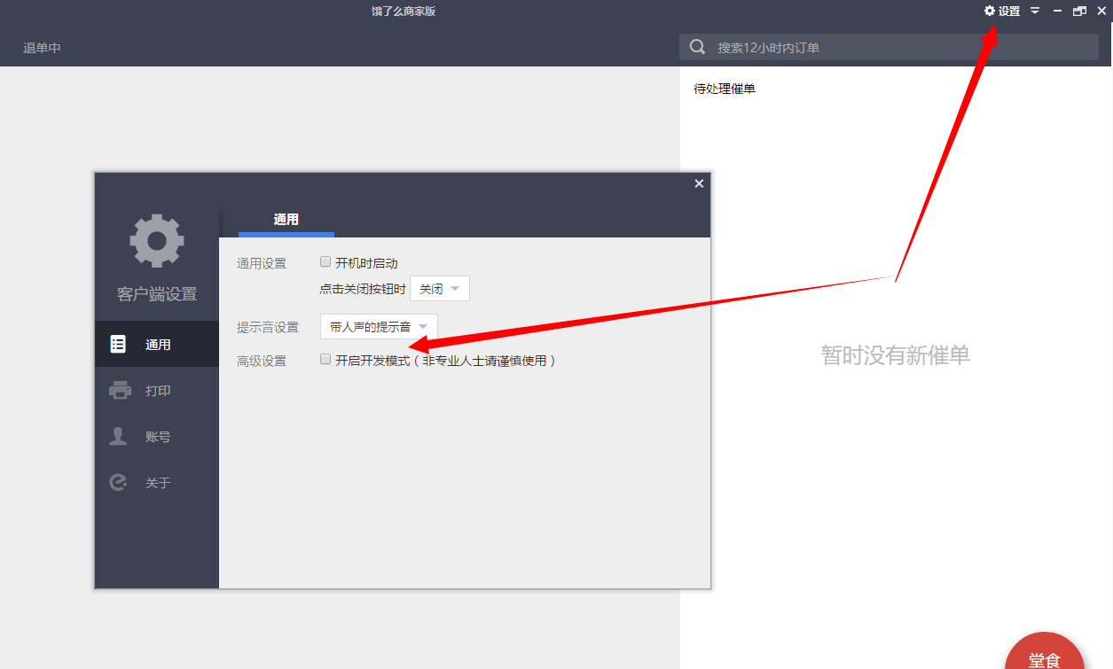
Task: Click the 点击关闭按钮时 label
Action: pos(363,289)
